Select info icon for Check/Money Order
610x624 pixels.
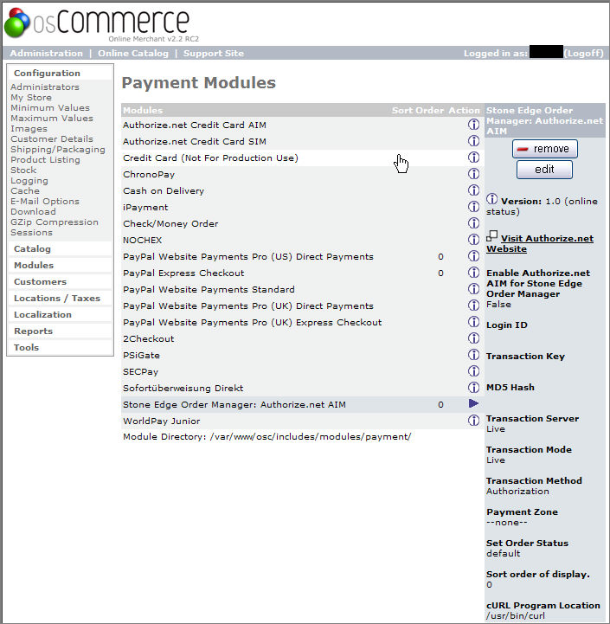(x=473, y=223)
